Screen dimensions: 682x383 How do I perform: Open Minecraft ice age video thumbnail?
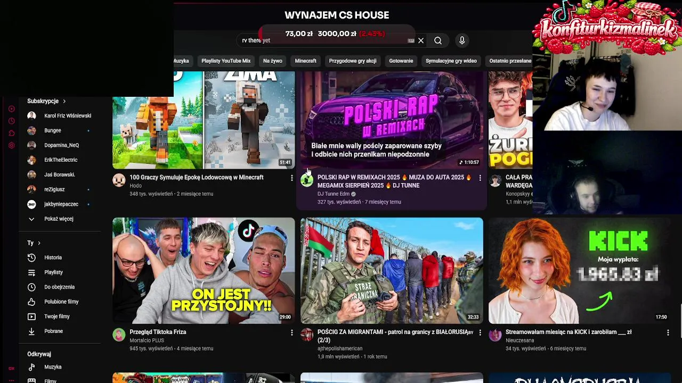204,120
